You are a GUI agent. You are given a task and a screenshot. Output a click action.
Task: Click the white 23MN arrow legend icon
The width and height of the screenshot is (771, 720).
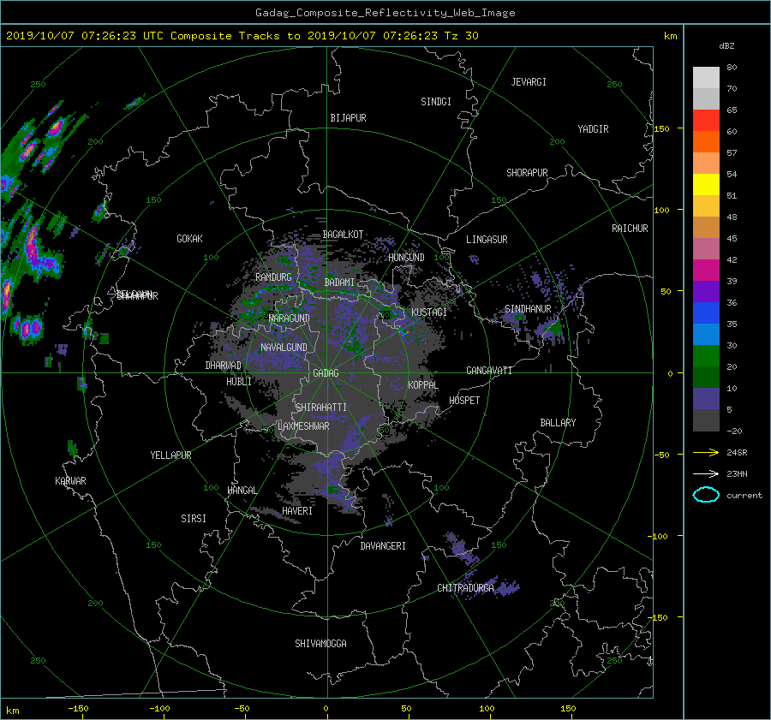point(706,473)
